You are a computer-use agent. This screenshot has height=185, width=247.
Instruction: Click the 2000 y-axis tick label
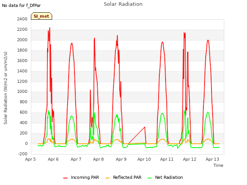click(22, 40)
